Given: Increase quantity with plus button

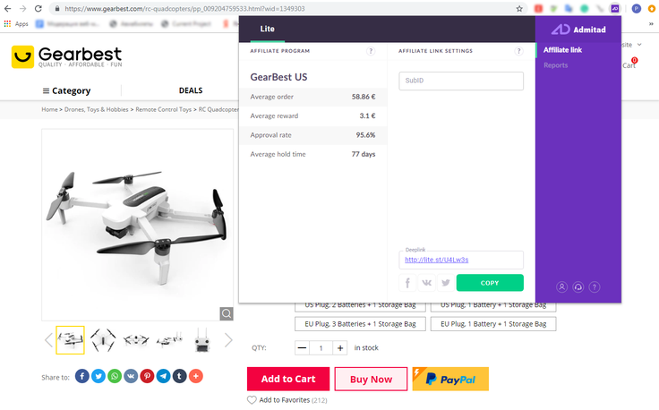Looking at the screenshot, I should point(340,348).
